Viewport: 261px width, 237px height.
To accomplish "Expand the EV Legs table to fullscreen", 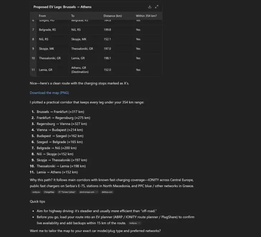I will tap(157, 7).
